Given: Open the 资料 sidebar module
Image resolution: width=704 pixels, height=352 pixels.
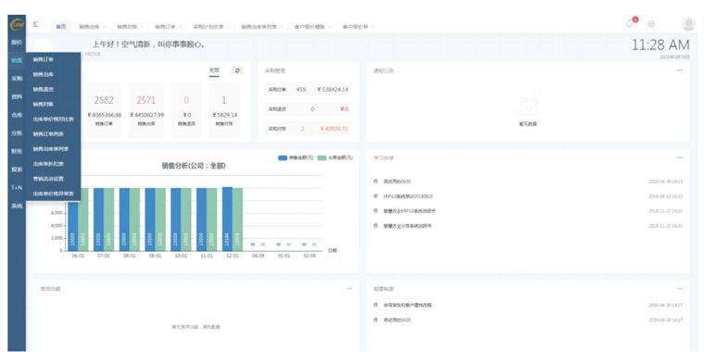Looking at the screenshot, I should 17,96.
